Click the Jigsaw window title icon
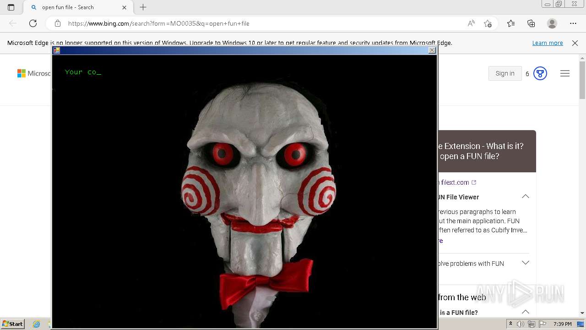The width and height of the screenshot is (586, 330). point(57,50)
